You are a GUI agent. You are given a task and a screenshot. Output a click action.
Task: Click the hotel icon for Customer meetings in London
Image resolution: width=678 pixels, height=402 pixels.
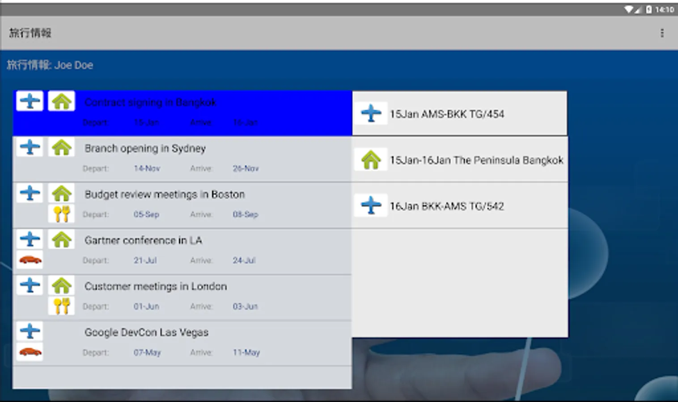pos(61,285)
